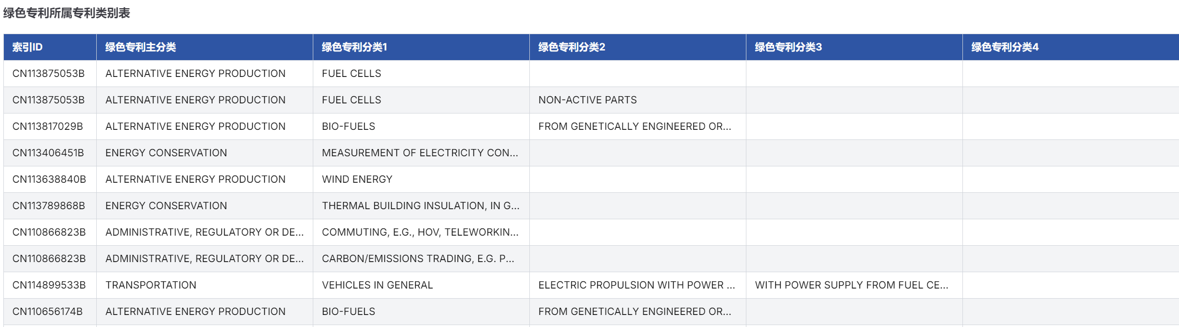Image resolution: width=1179 pixels, height=327 pixels.
Task: Click patent ID CN113406451B
Action: click(48, 153)
